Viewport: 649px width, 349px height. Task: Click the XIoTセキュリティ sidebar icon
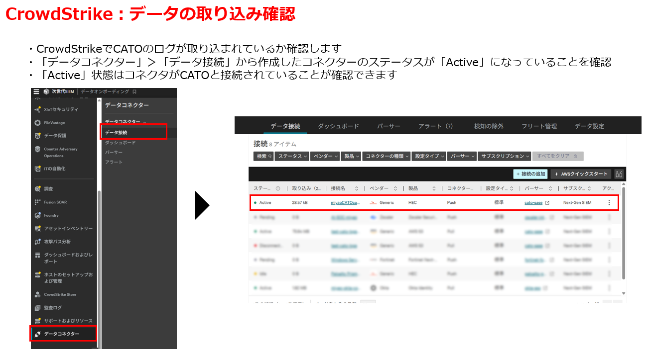click(37, 109)
